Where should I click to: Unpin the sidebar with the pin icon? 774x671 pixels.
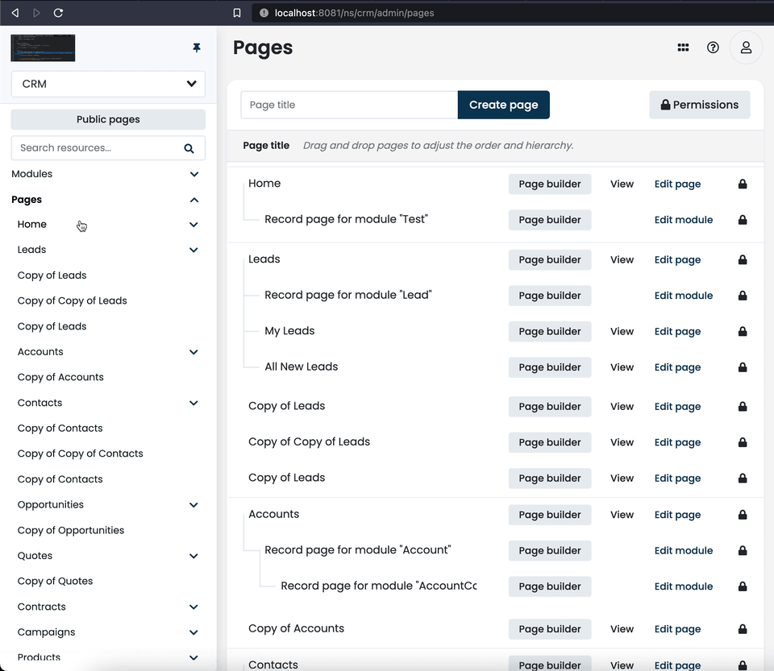[x=197, y=48]
